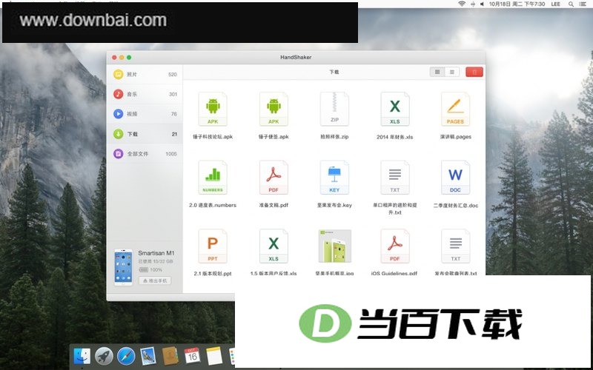Select the 2014 年财务.xls spreadsheet icon

pos(395,109)
